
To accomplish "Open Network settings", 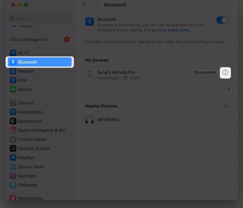I will coord(40,71).
